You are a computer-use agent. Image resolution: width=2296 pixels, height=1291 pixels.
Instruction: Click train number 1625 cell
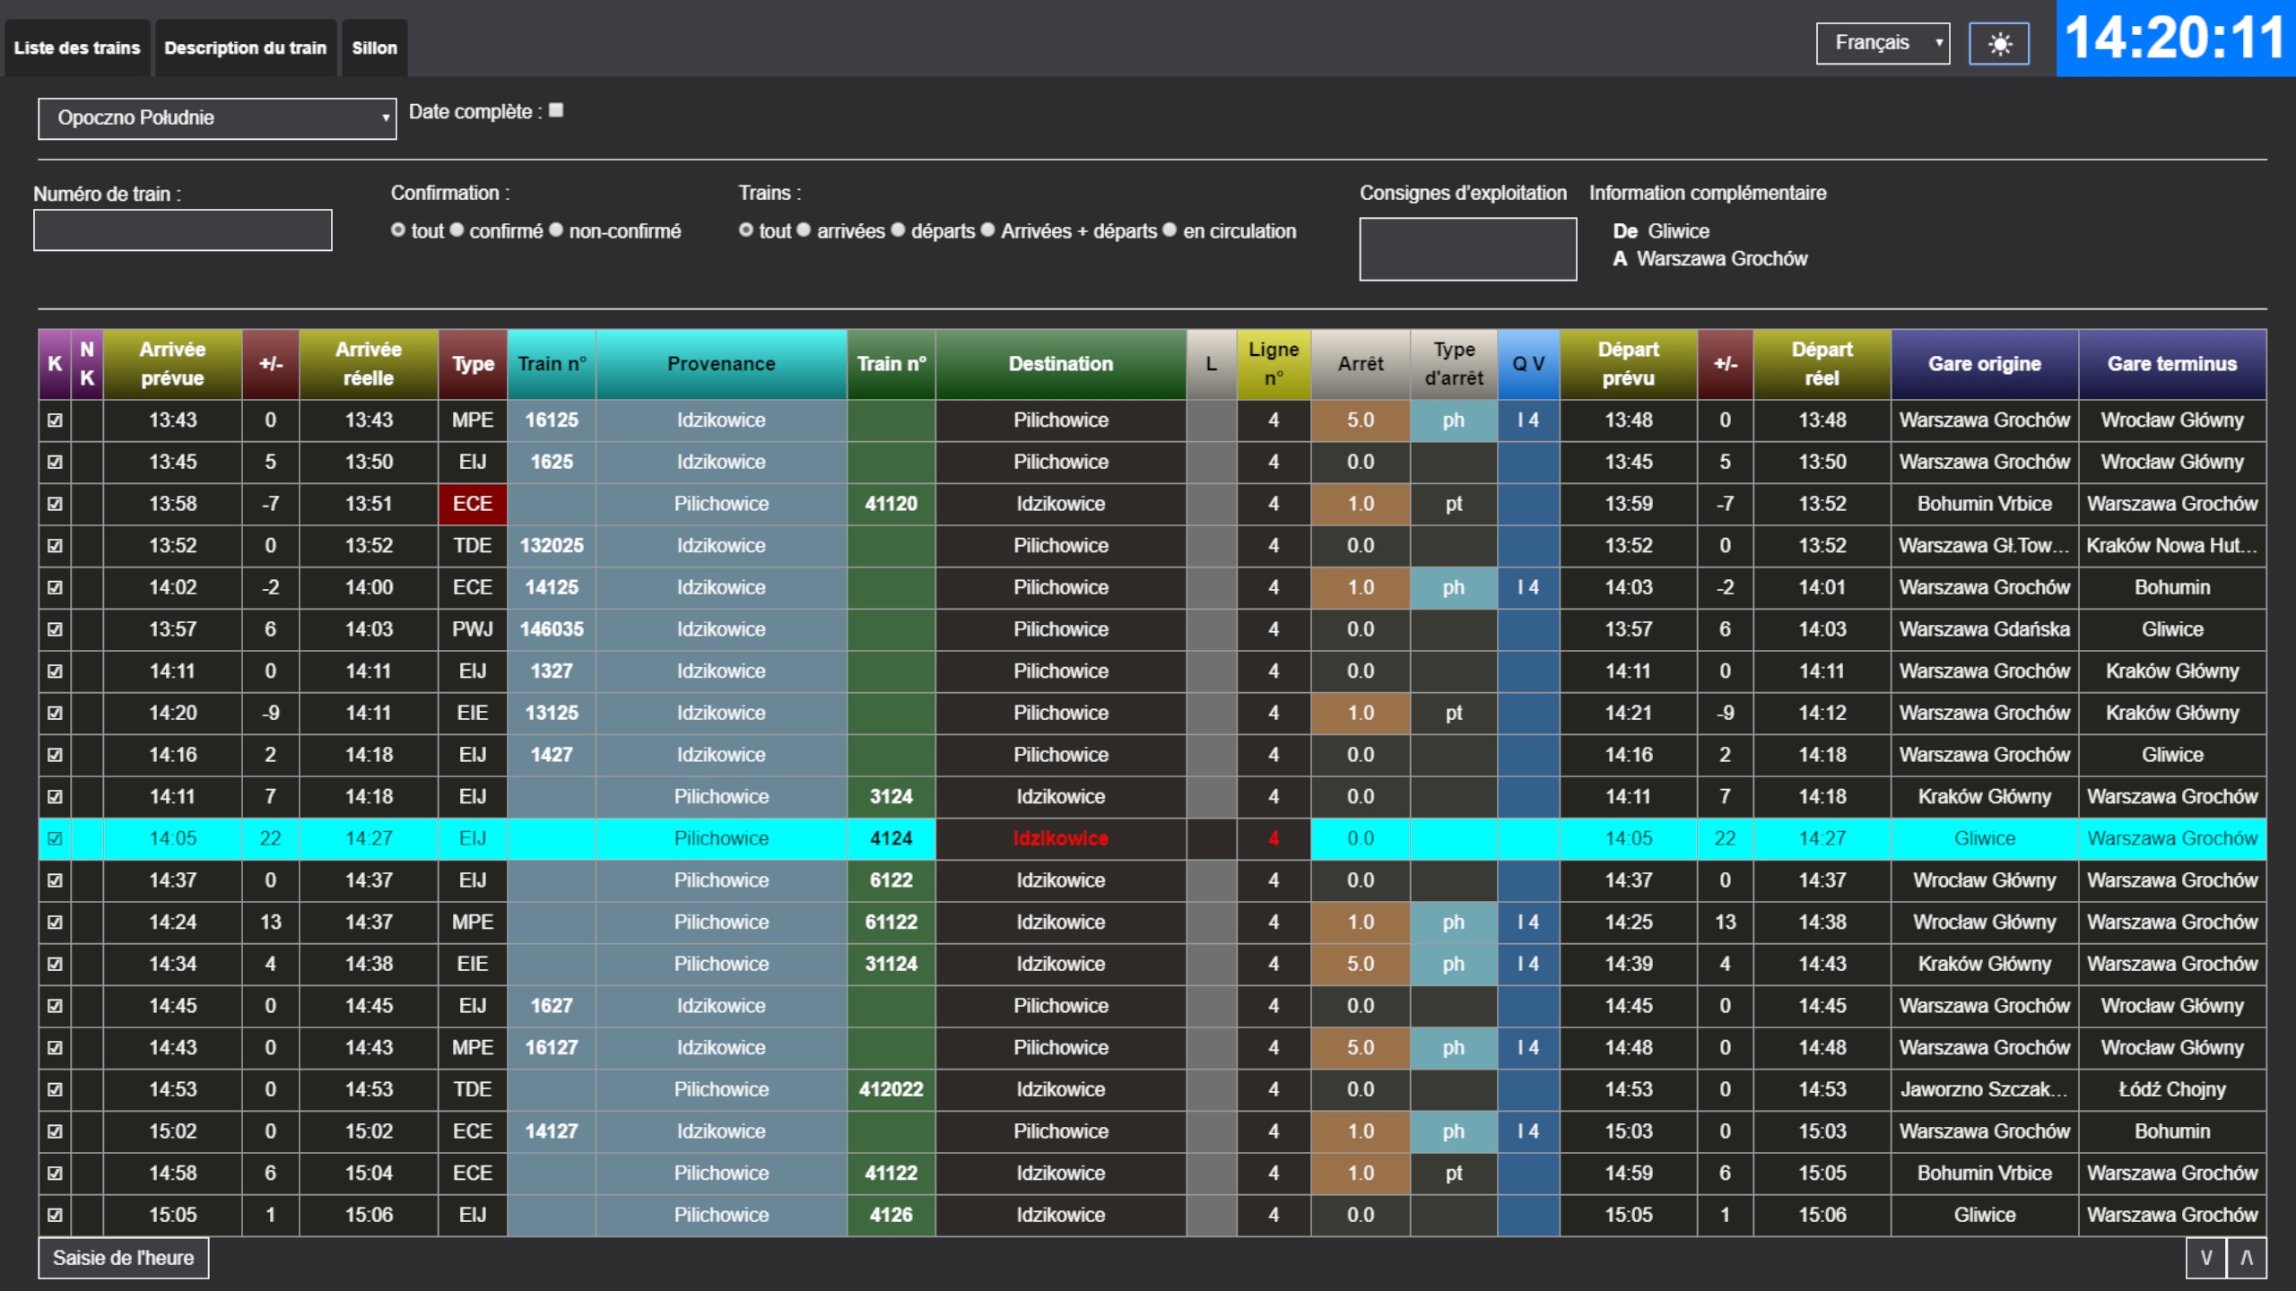pyautogui.click(x=552, y=462)
